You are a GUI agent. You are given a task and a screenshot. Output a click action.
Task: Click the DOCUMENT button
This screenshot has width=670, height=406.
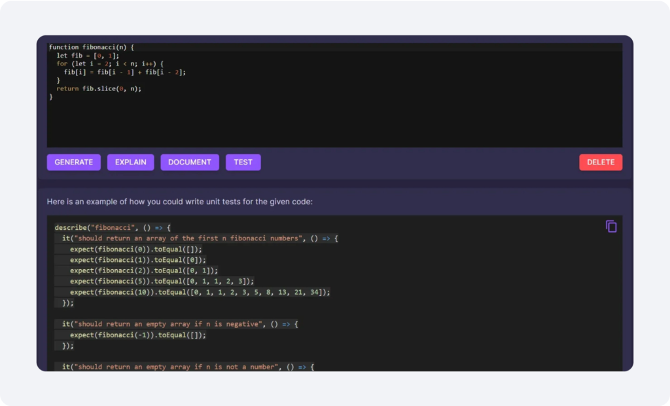click(x=190, y=162)
